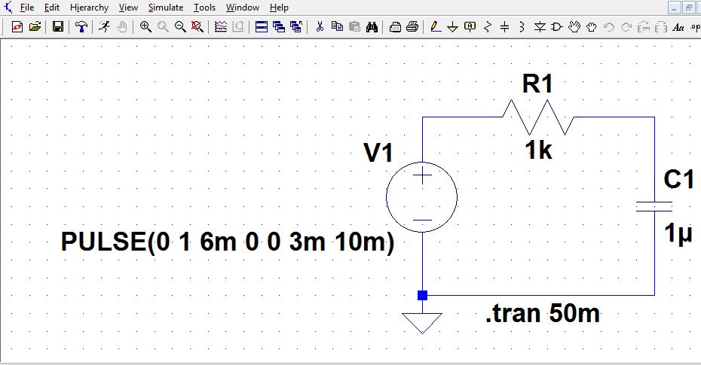This screenshot has width=701, height=365.
Task: Click the PULSE(0 1 6m 0 0 3m 10m) text
Action: (228, 243)
